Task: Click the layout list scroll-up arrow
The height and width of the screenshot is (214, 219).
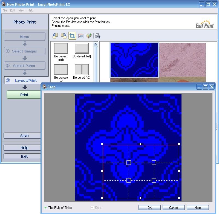Action: pos(96,44)
